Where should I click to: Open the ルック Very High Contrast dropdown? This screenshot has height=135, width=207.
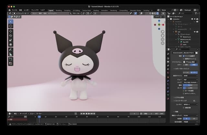pyautogui.click(x=190, y=82)
